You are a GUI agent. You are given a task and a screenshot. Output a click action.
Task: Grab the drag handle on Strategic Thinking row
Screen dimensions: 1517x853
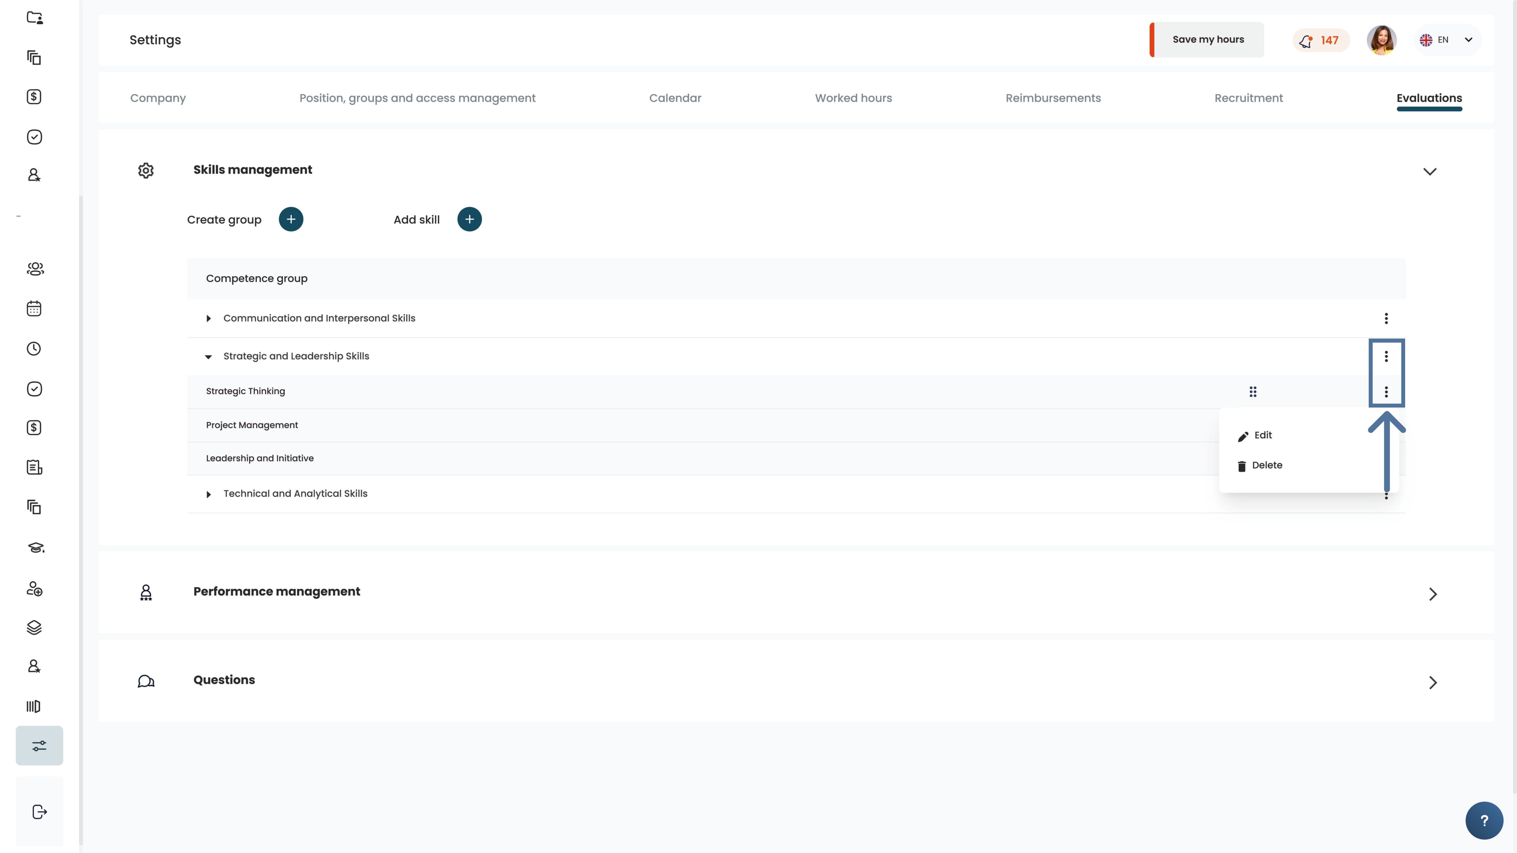(x=1253, y=392)
